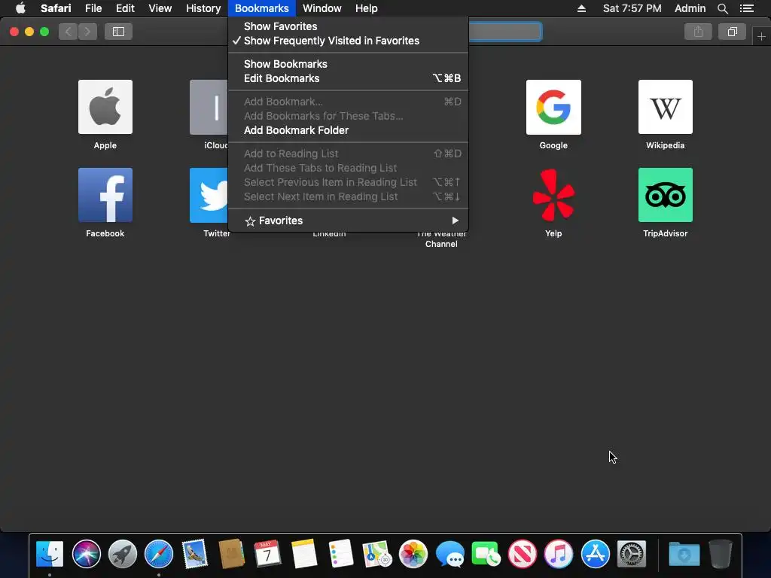Open Reminders icon in Dock
Viewport: 771px width, 578px height.
[x=340, y=554]
